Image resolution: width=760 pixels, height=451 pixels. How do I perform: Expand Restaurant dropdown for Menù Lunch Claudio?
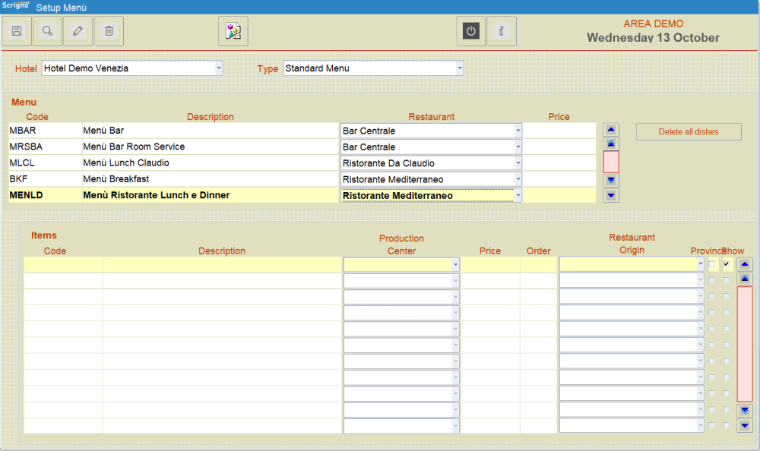(518, 163)
